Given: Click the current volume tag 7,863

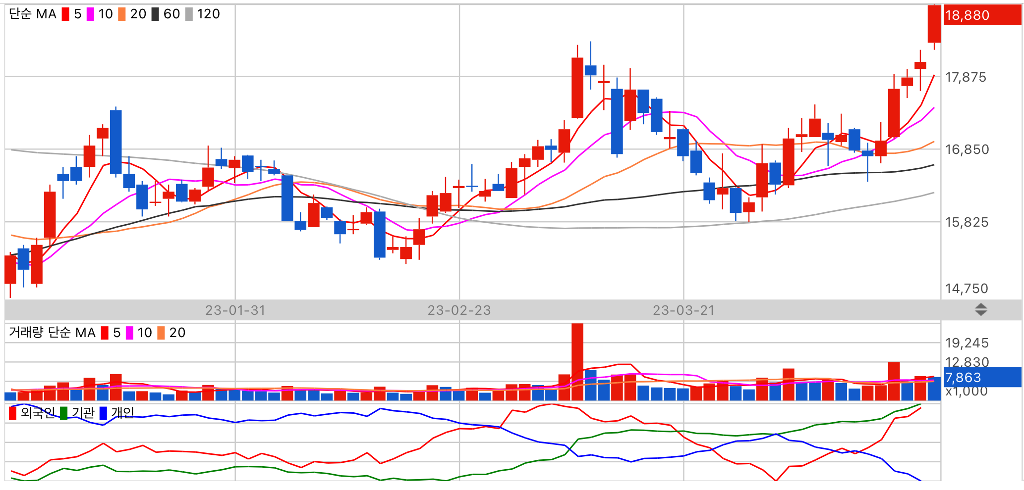Looking at the screenshot, I should click(982, 377).
